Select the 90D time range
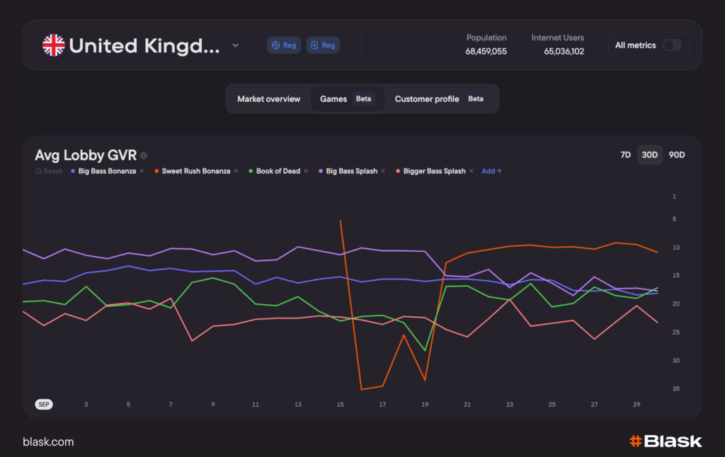The height and width of the screenshot is (457, 725). pos(677,155)
